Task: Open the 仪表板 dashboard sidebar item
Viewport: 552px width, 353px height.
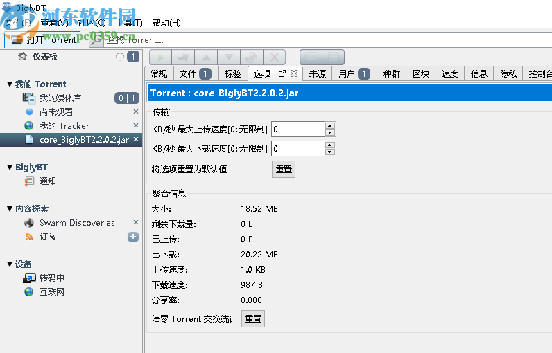Action: [44, 57]
